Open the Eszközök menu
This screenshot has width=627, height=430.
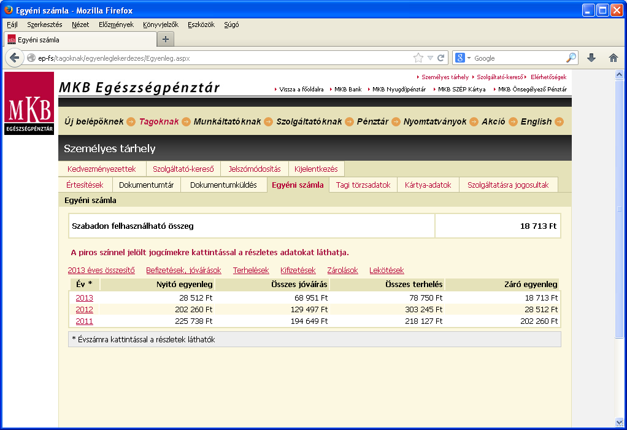(201, 25)
